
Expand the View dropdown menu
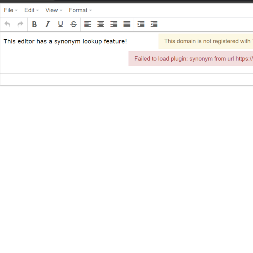coord(54,10)
